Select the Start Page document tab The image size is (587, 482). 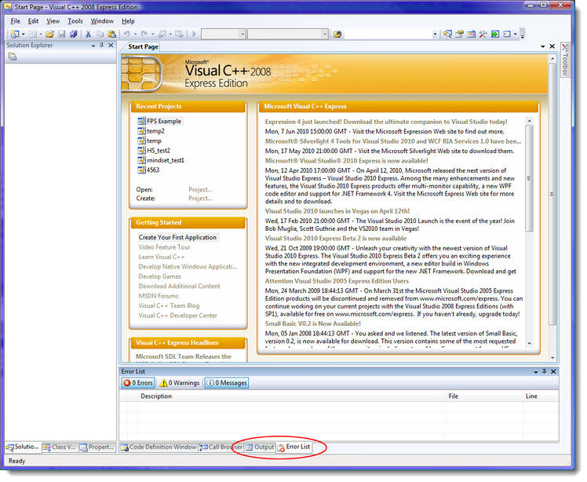pos(141,47)
